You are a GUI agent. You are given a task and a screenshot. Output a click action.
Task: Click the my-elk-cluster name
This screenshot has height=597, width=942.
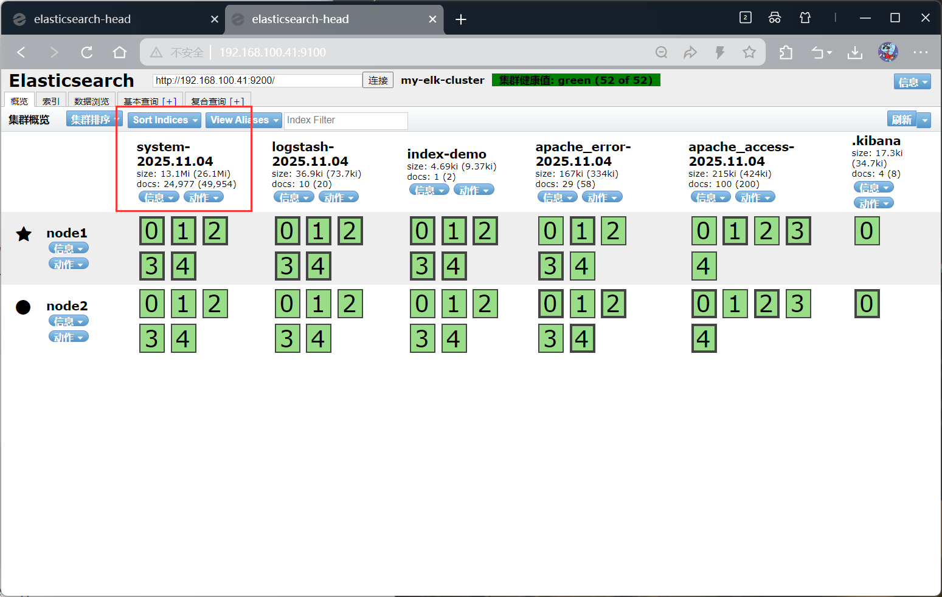pos(443,80)
